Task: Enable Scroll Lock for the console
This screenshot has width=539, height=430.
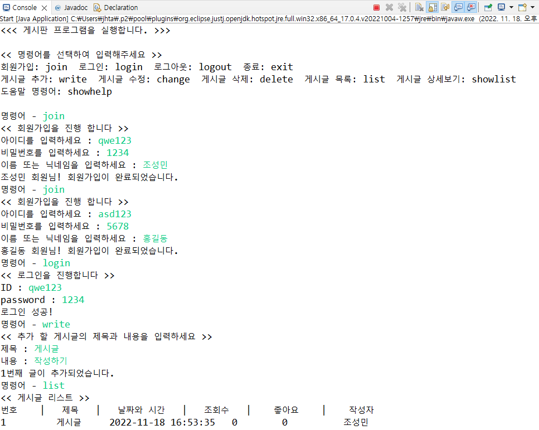Action: pyautogui.click(x=431, y=7)
